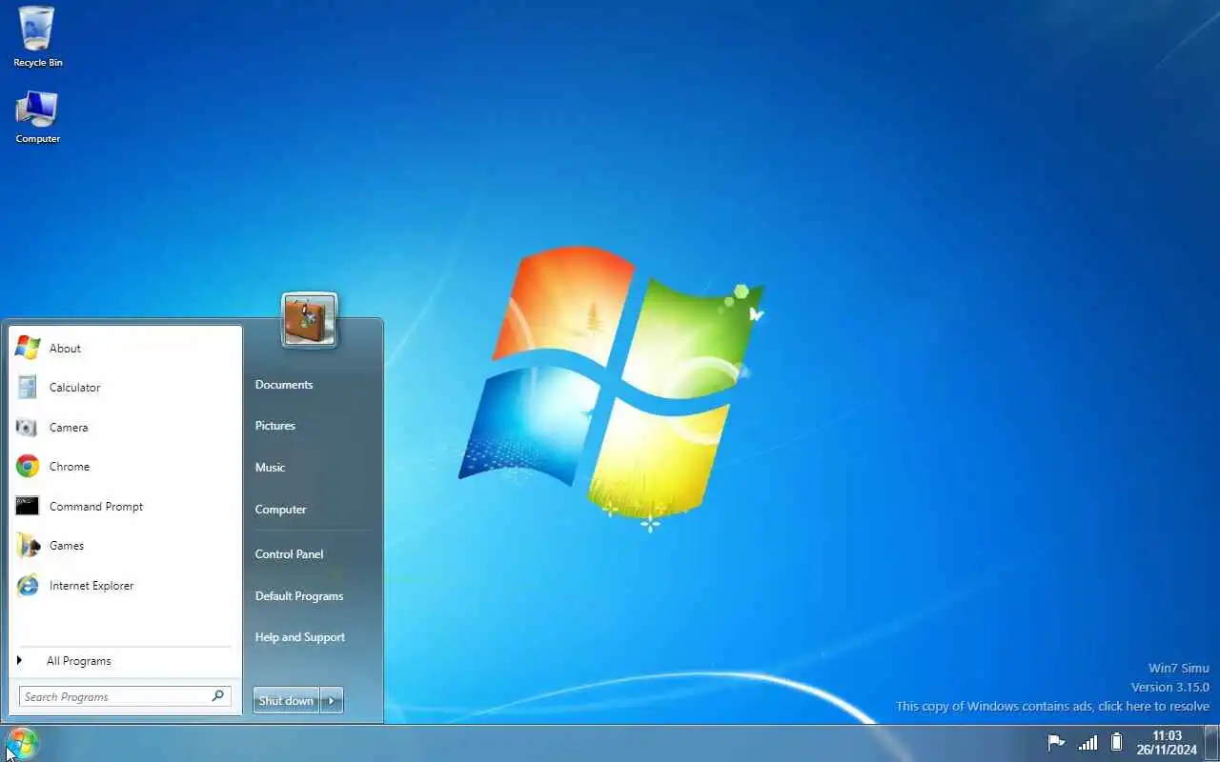
Task: Click the search magnifier icon
Action: (x=218, y=696)
